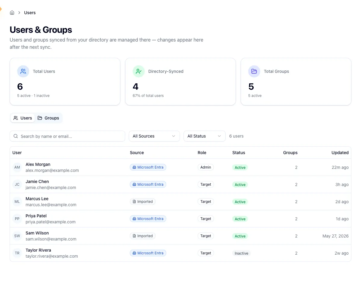Click the Total Groups card
This screenshot has height=301, width=361.
point(296,82)
